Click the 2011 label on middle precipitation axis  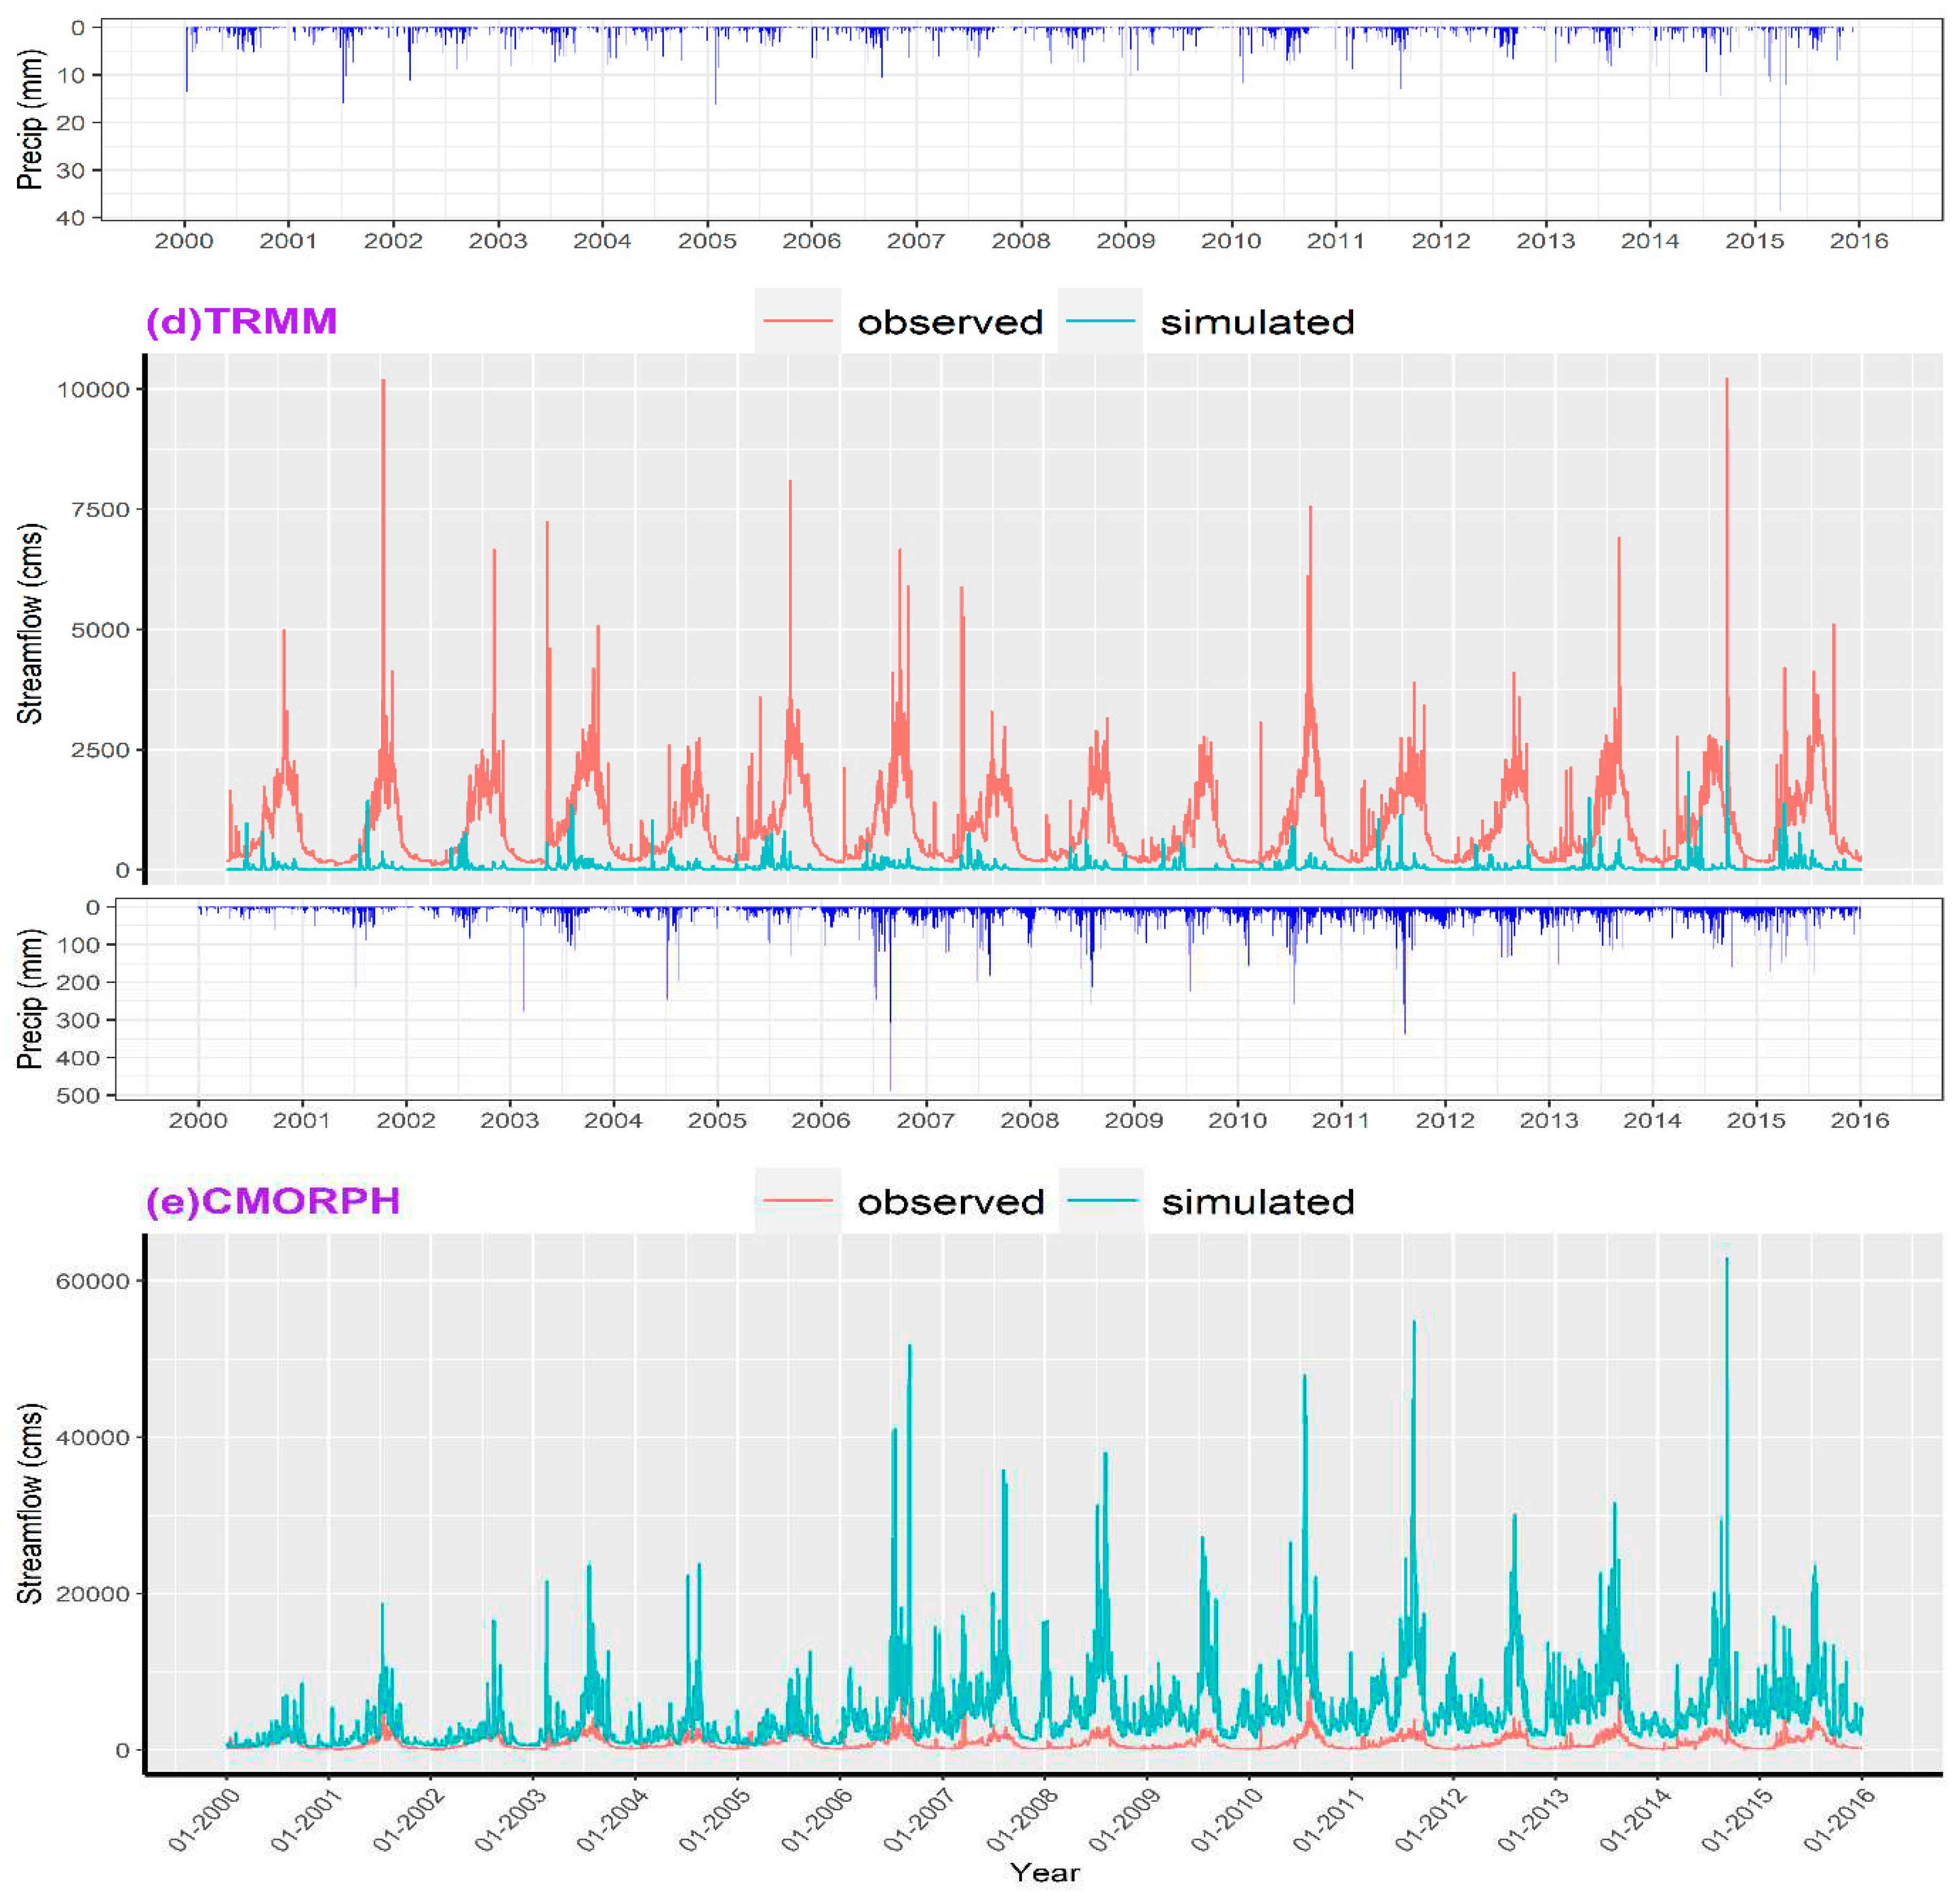point(1340,1121)
